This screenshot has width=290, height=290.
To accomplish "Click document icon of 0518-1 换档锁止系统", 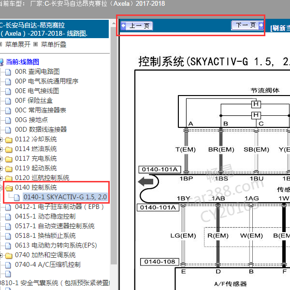I will coord(8,236).
